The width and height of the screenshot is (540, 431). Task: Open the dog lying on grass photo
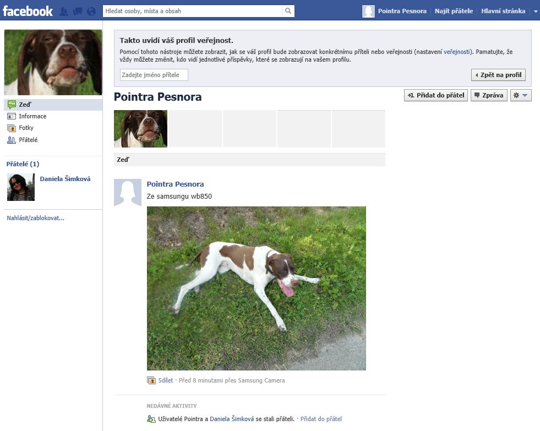click(x=256, y=288)
